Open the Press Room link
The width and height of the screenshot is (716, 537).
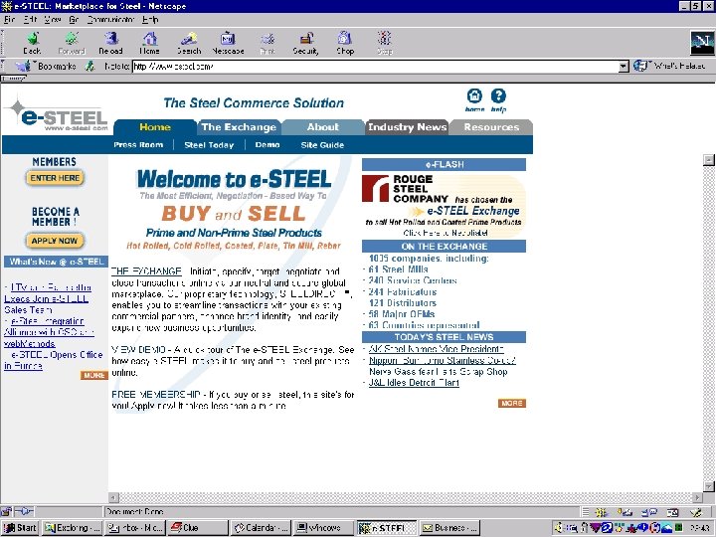click(x=138, y=145)
